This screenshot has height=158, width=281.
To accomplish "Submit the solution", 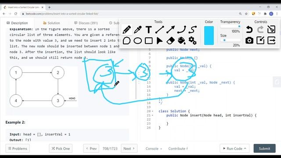I will 264,148.
